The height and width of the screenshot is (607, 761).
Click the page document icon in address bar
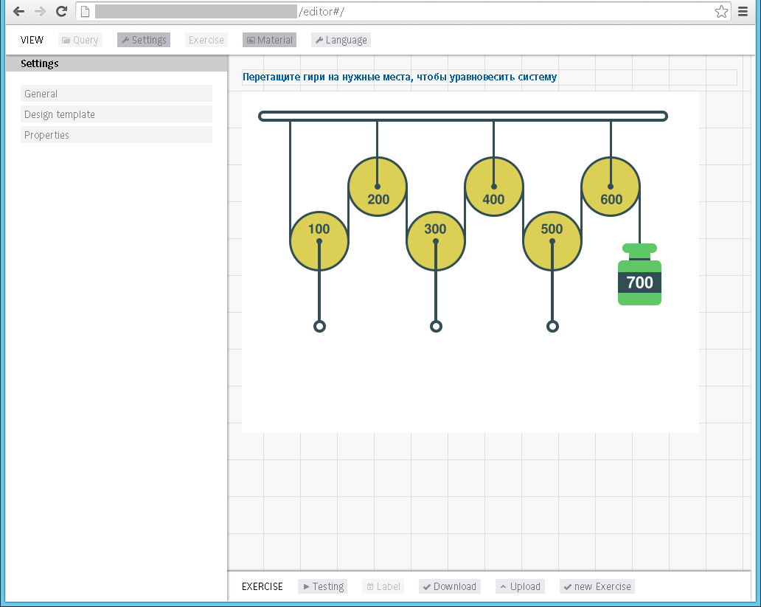[x=85, y=11]
